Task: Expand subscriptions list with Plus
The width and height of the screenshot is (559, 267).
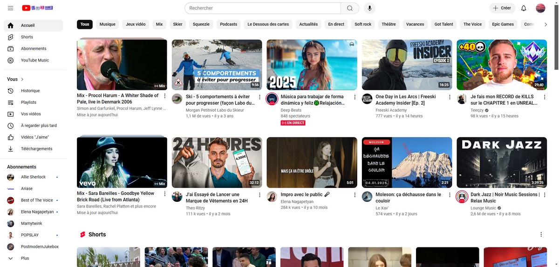Action: pyautogui.click(x=25, y=258)
